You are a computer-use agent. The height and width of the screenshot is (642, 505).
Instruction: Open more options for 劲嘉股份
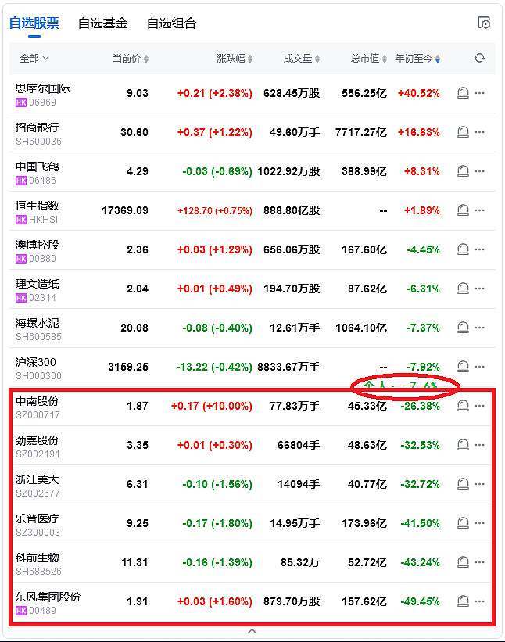(x=480, y=445)
